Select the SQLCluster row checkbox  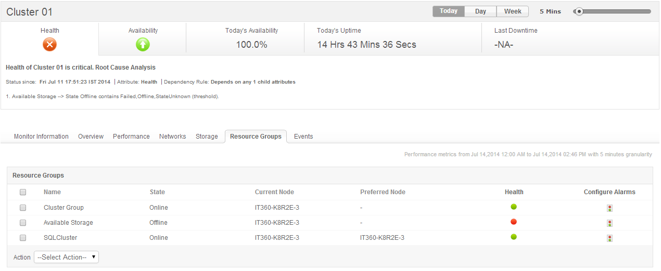pyautogui.click(x=23, y=238)
